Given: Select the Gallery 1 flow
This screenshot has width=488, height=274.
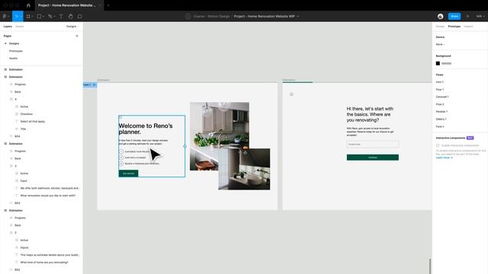Looking at the screenshot, I should click(441, 119).
